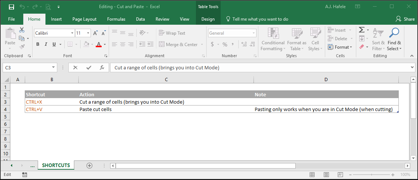Click the Insert Function fx icon

102,67
